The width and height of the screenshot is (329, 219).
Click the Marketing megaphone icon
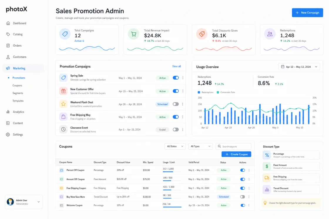[x=8, y=68]
